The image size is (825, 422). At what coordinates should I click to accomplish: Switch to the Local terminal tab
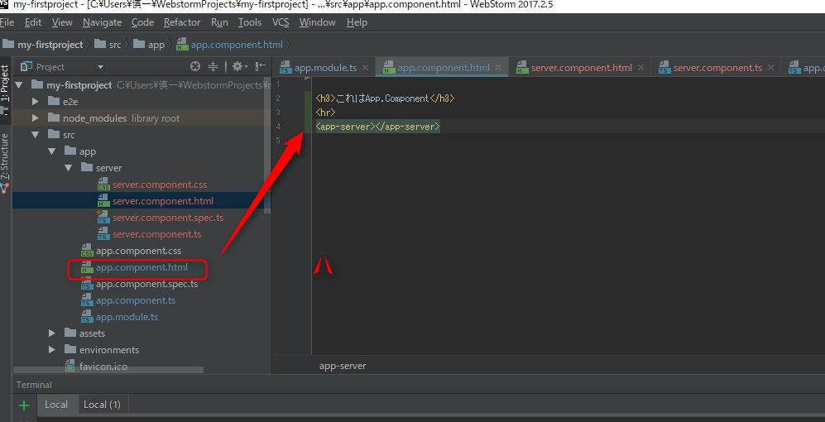pyautogui.click(x=55, y=405)
